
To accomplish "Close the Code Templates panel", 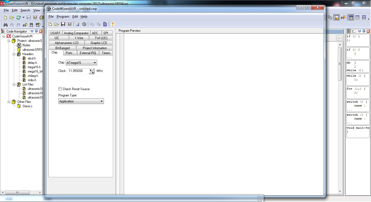I will pyautogui.click(x=369, y=31).
